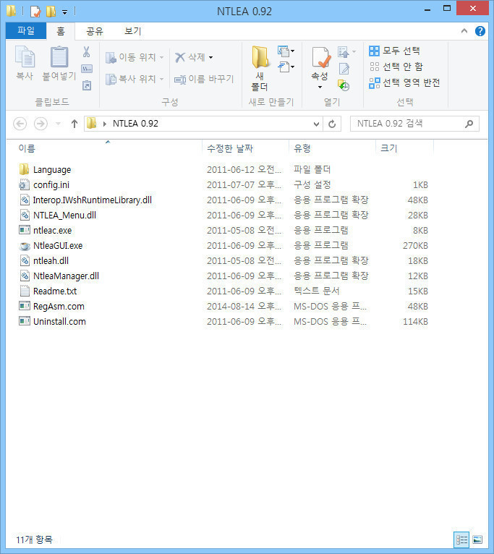Click the Forward navigation arrow

click(x=41, y=124)
